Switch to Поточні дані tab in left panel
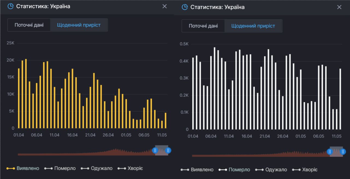The height and width of the screenshot is (179, 350). pyautogui.click(x=29, y=25)
